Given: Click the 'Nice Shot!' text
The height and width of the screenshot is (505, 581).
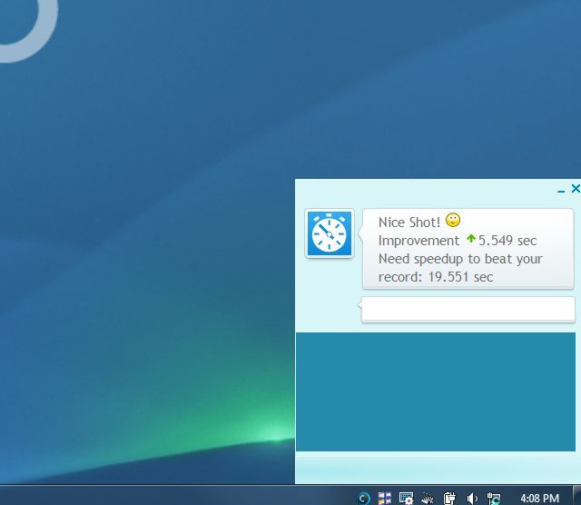Looking at the screenshot, I should pyautogui.click(x=409, y=223).
